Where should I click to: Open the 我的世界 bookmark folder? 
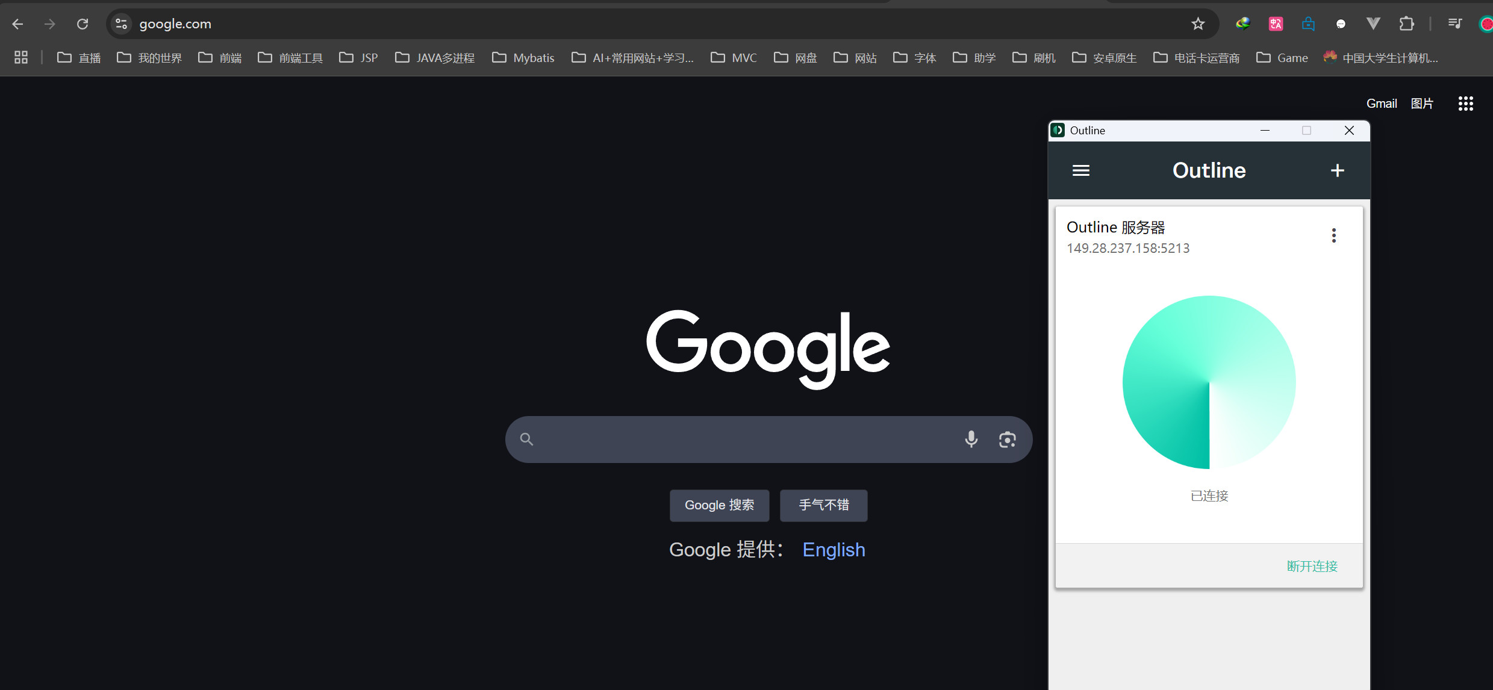click(x=149, y=58)
